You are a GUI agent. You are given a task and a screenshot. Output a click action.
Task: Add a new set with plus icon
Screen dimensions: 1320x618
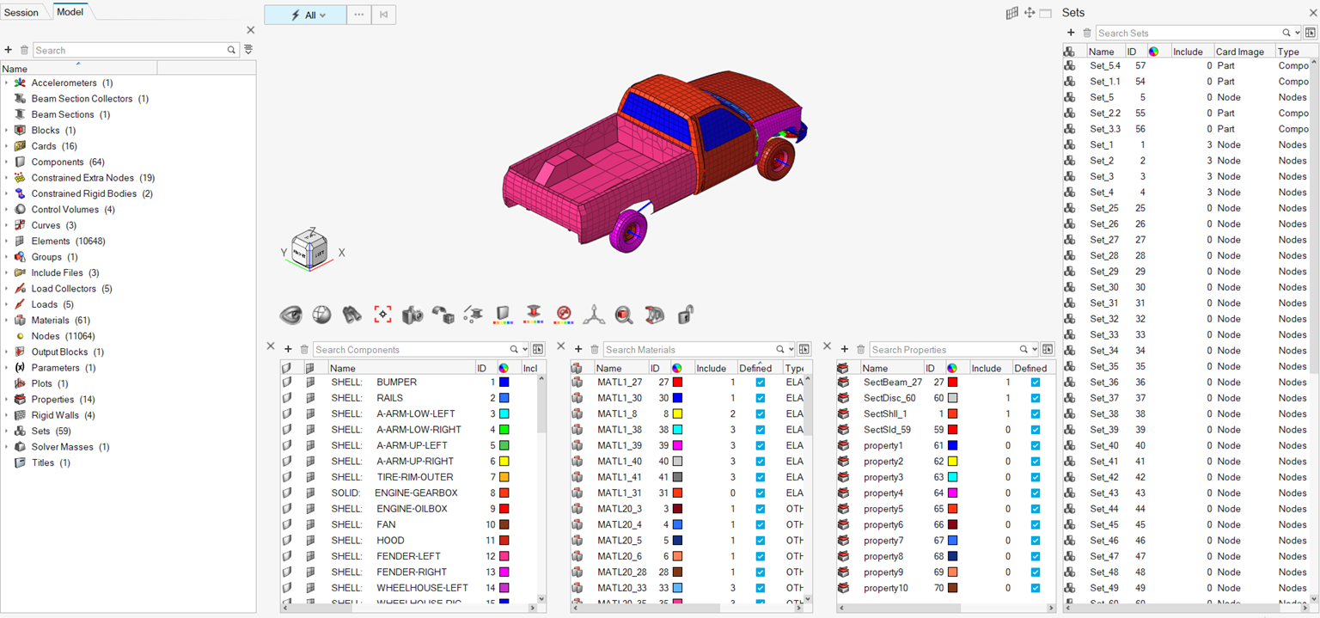pos(1071,33)
